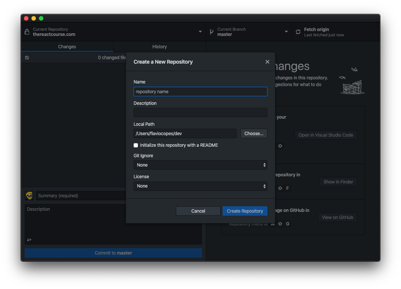Enable Initialize this repository with a README
This screenshot has height=289, width=401.
(x=136, y=145)
